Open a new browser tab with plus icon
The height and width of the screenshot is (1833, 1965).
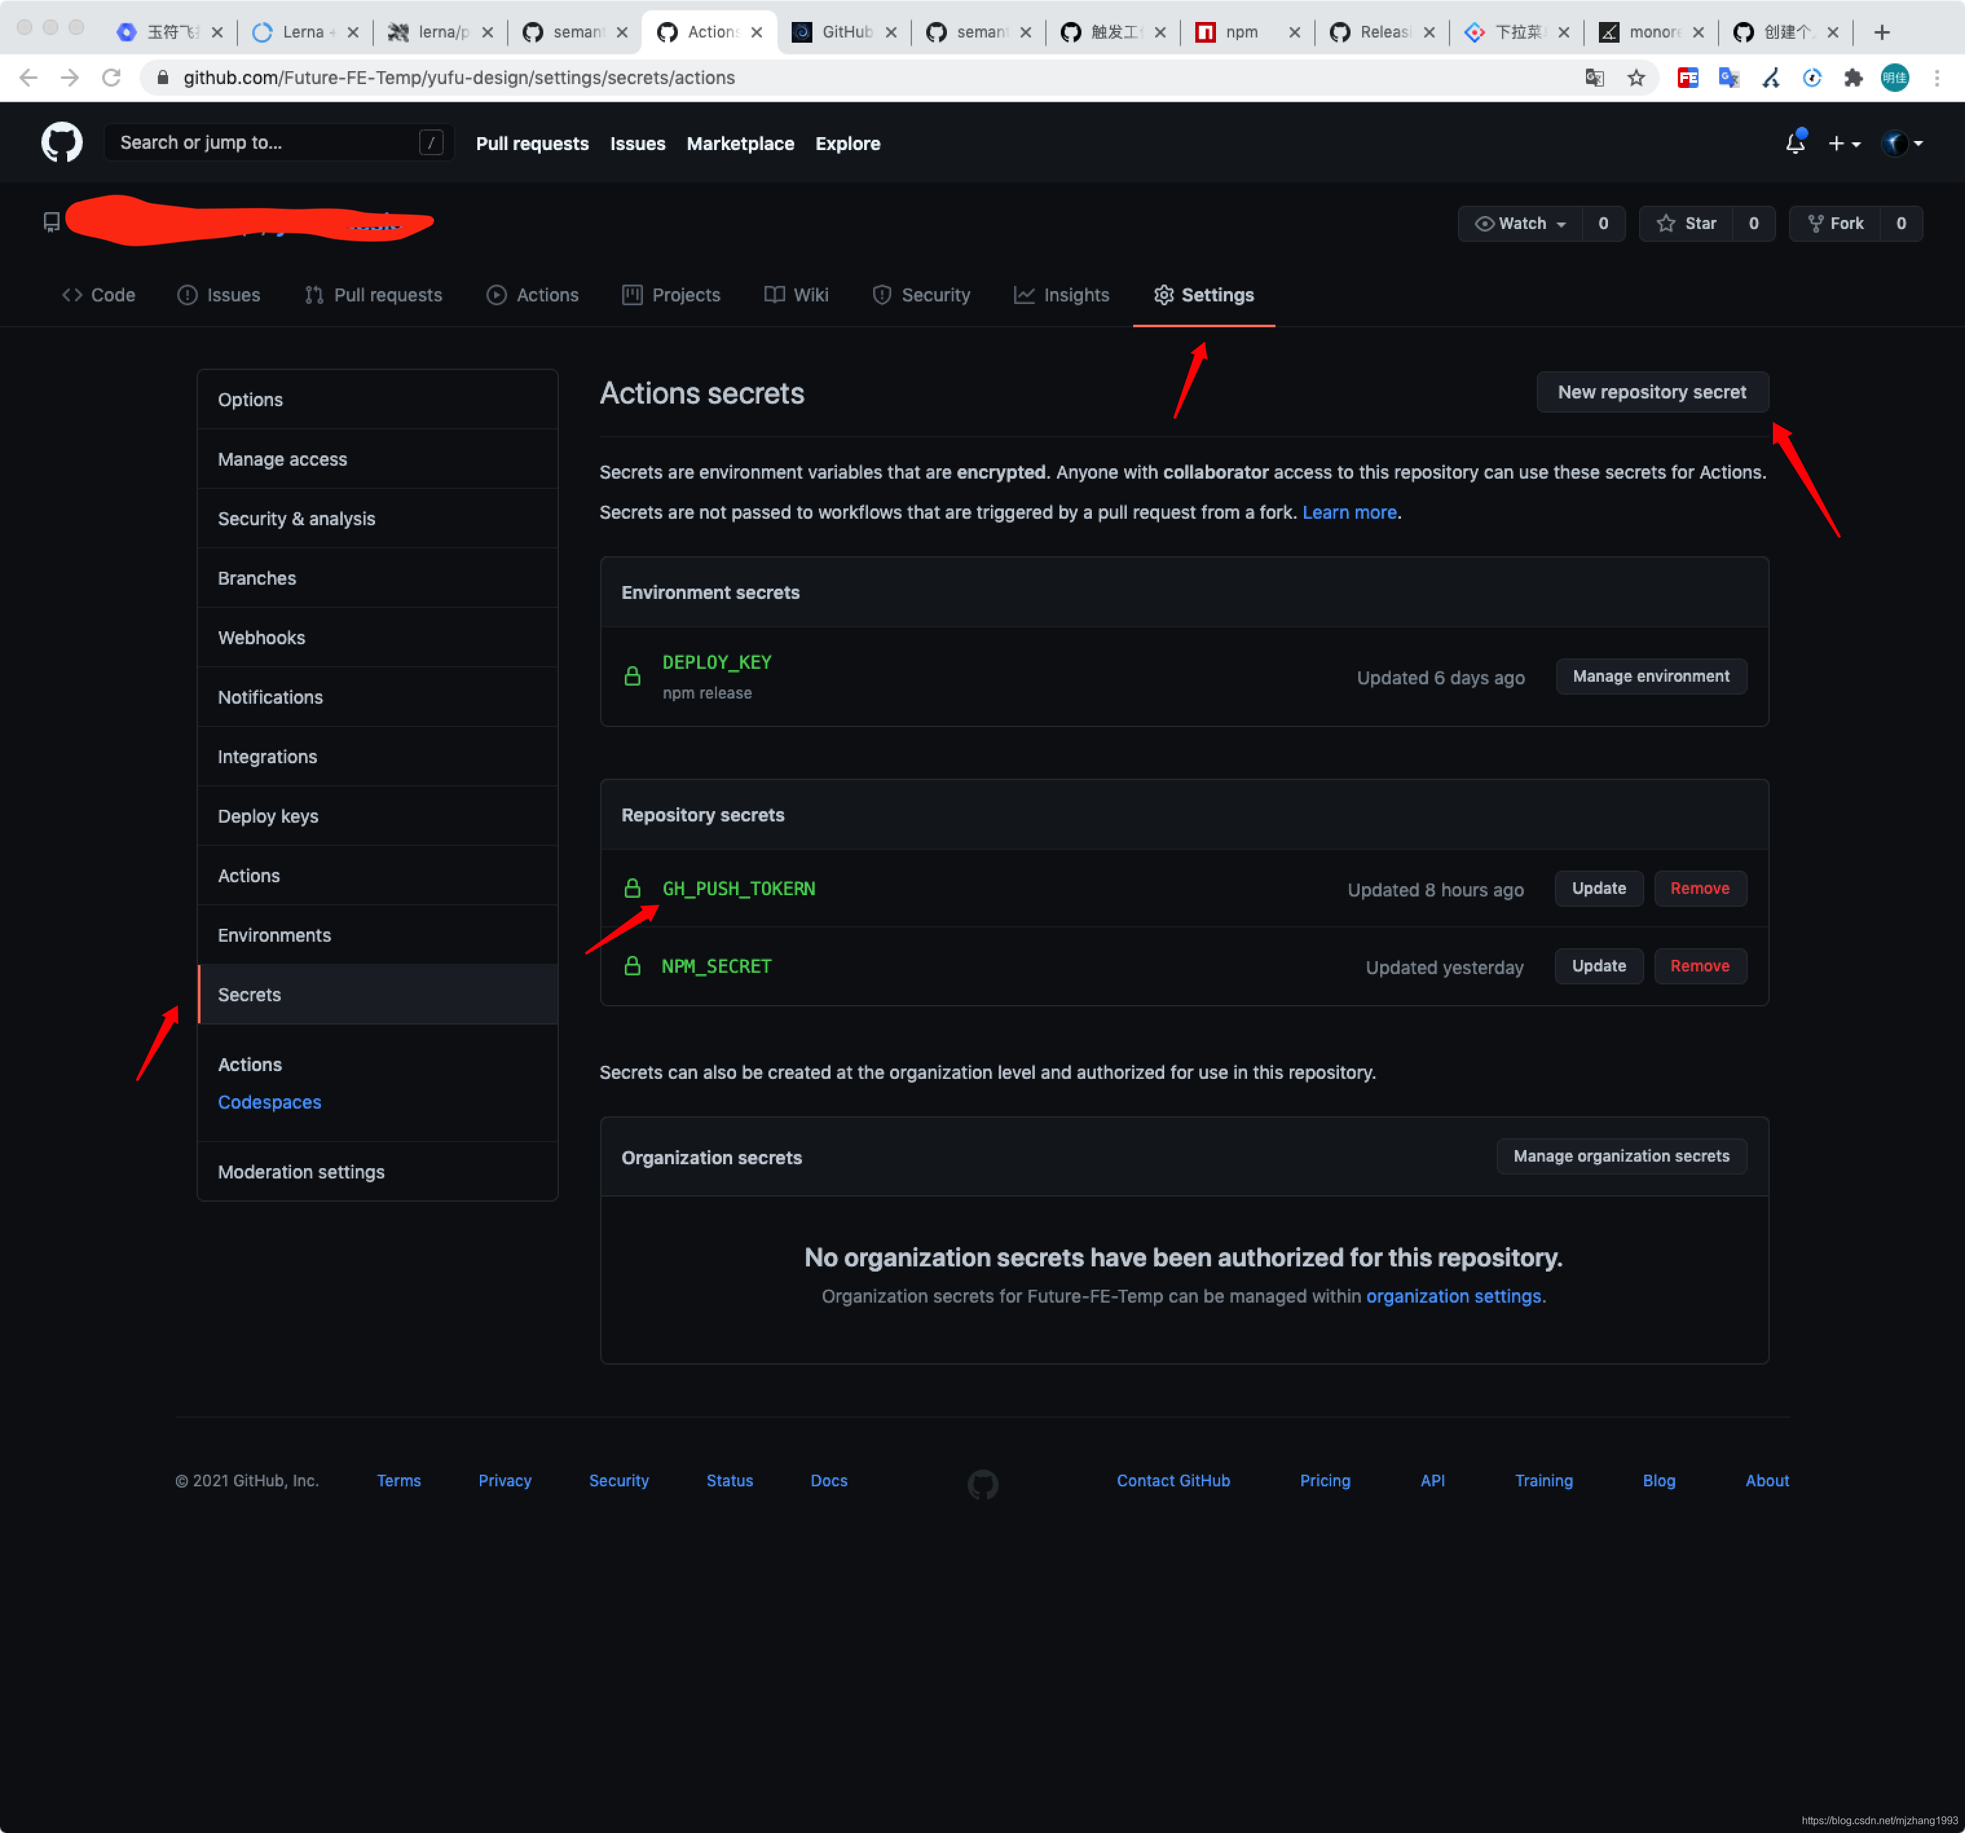(x=1881, y=32)
